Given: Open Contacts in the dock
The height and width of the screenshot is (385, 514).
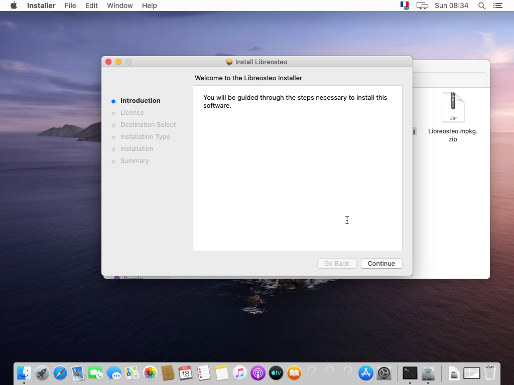Looking at the screenshot, I should coord(168,373).
